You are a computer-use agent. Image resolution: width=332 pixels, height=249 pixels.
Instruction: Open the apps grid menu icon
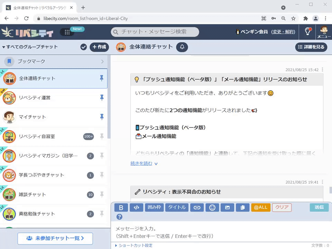[67, 32]
